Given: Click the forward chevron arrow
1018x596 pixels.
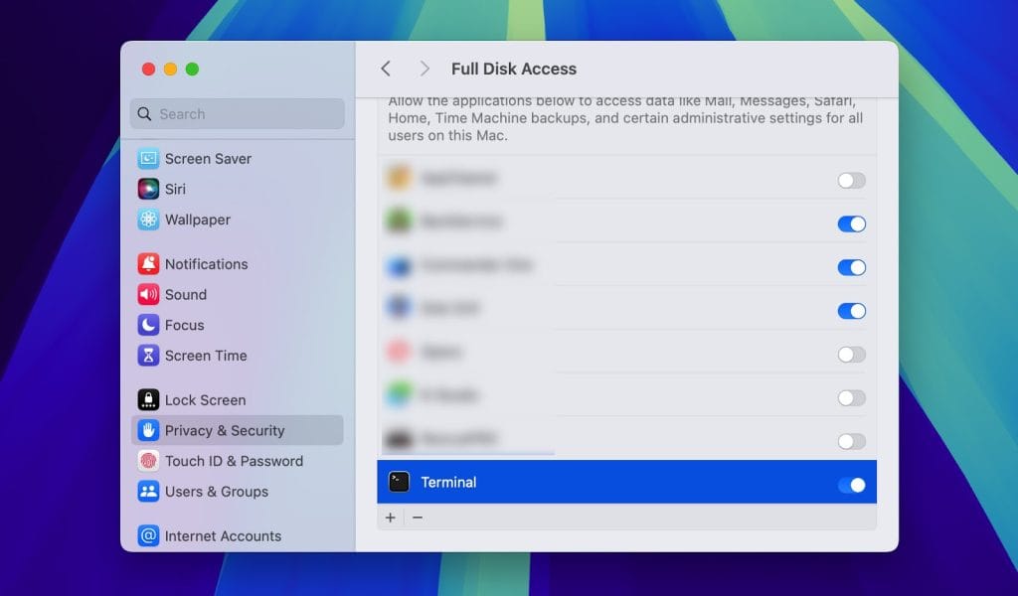Looking at the screenshot, I should coord(424,69).
